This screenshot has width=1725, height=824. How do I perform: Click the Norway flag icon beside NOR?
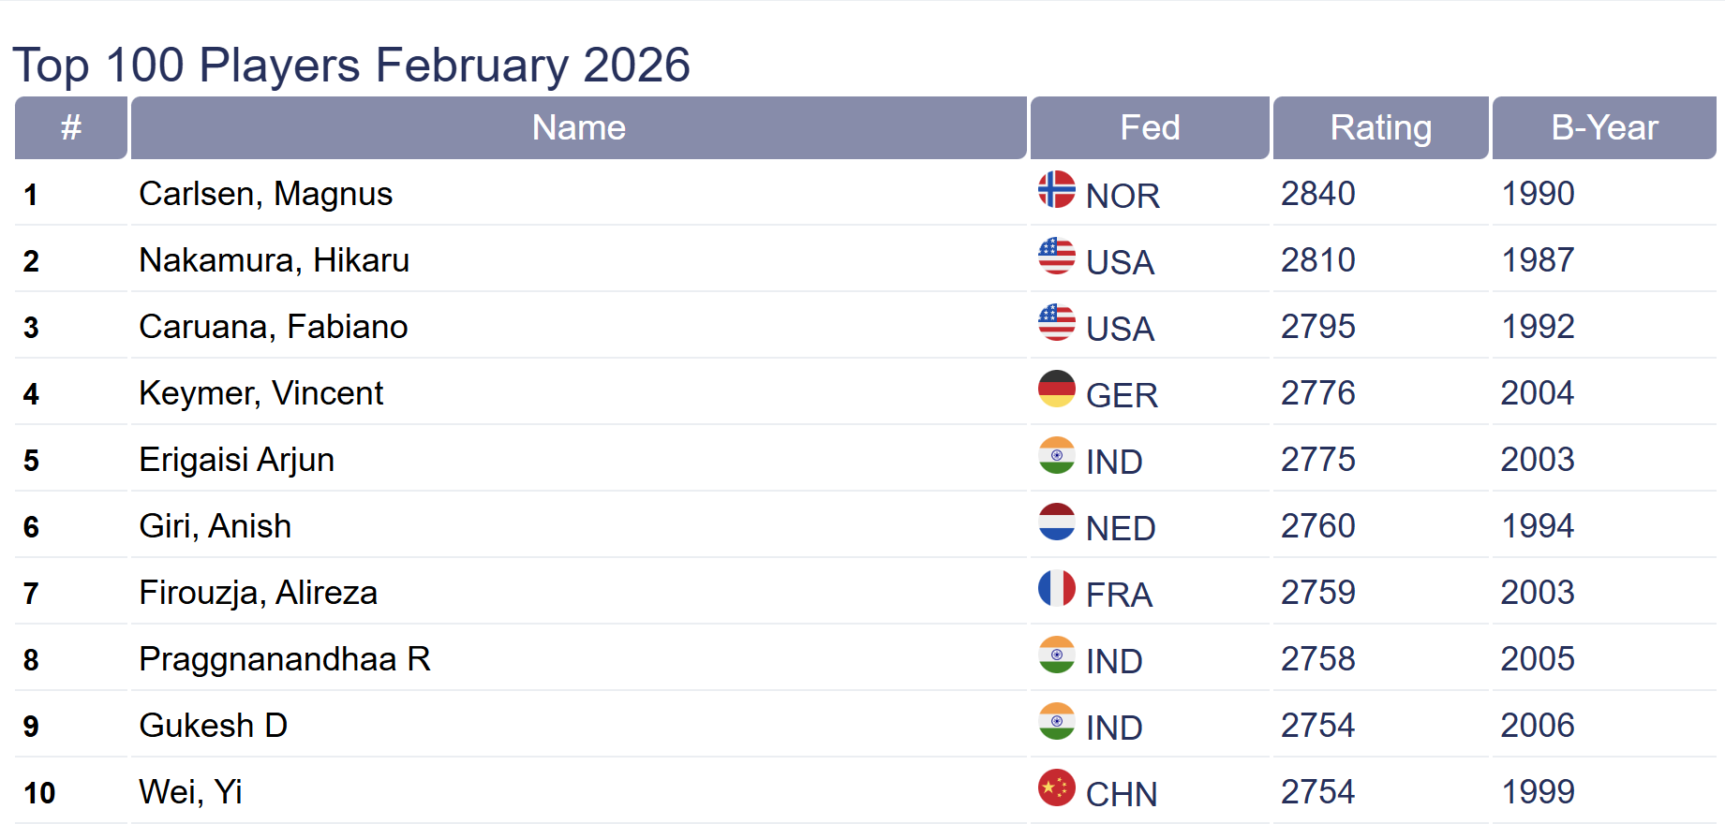pyautogui.click(x=1056, y=189)
